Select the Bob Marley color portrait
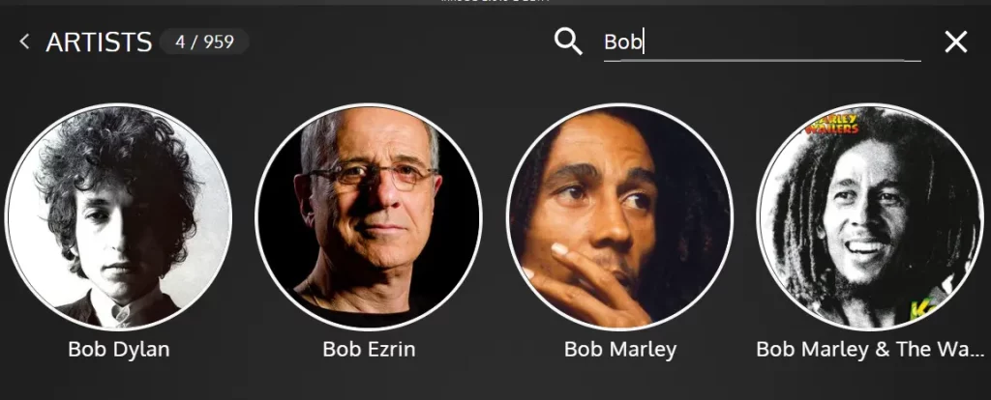 620,216
